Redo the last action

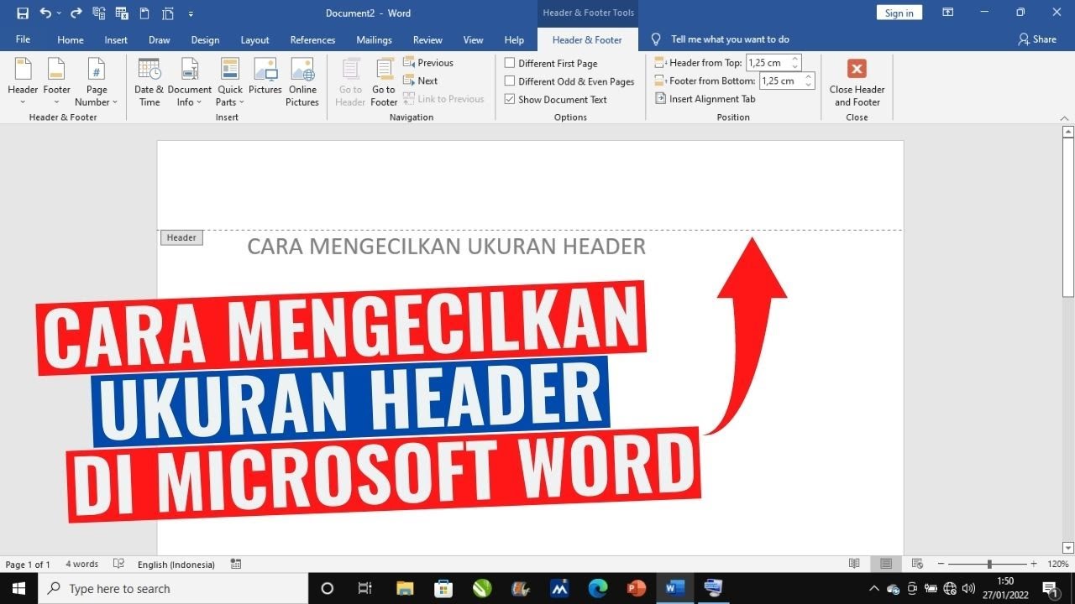pos(76,13)
